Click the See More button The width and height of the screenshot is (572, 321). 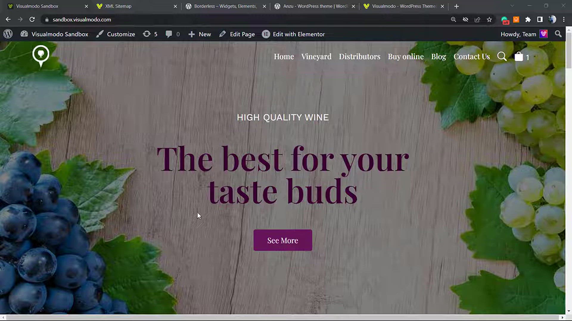[283, 240]
